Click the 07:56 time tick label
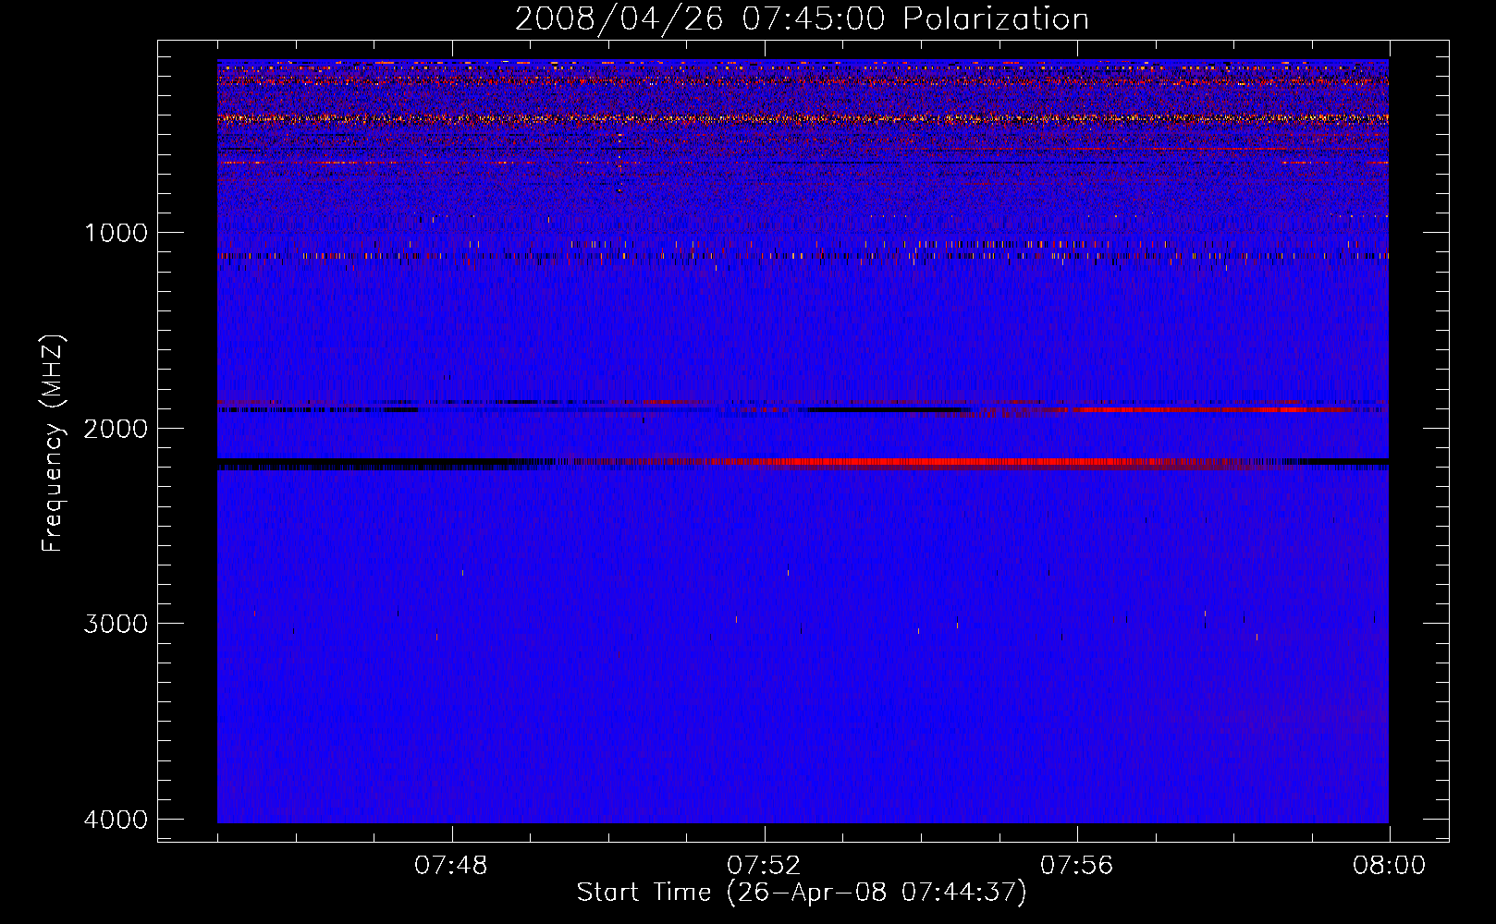The image size is (1496, 924). (x=1077, y=866)
